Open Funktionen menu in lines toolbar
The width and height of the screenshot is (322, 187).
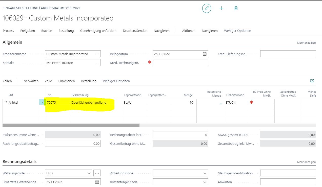(x=67, y=81)
